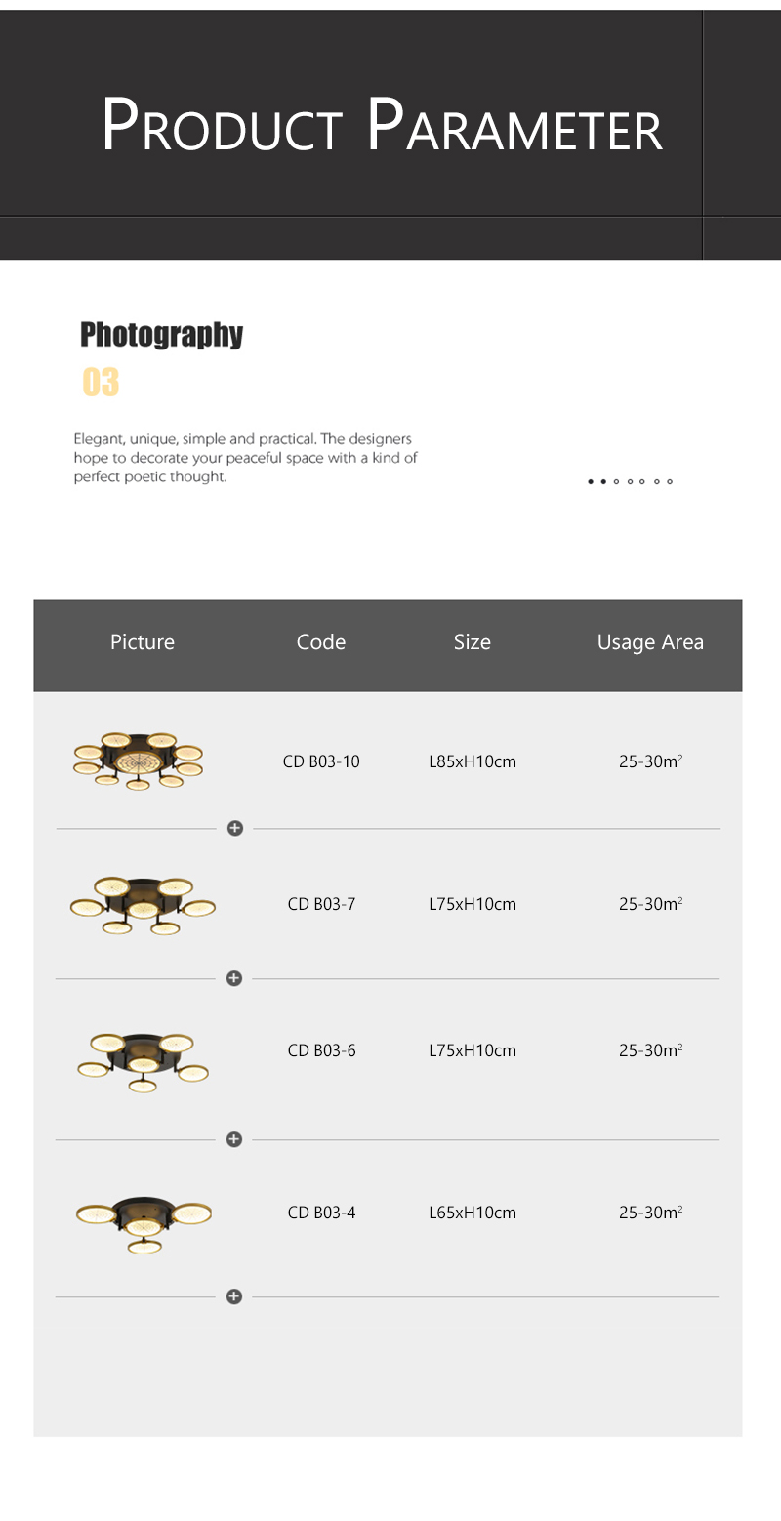Select the first filled pagination dot
Screen dimensions: 781x1521
tap(591, 481)
